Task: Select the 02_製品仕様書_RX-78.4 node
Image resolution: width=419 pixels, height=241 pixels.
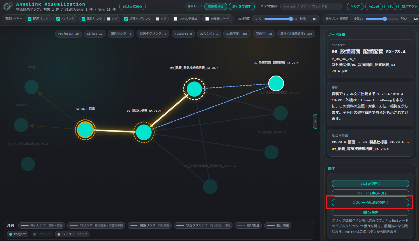Action: [x=144, y=132]
